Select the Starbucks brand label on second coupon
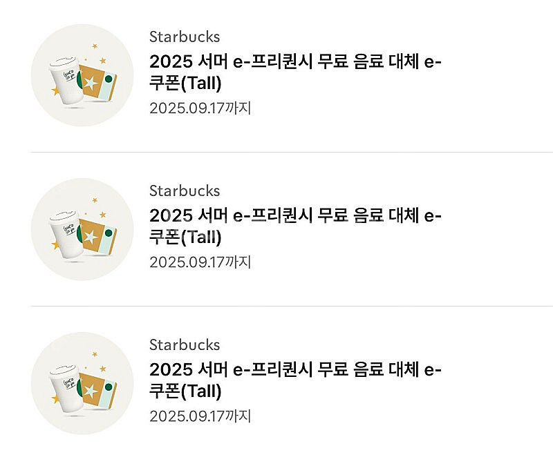The width and height of the screenshot is (553, 457). coord(185,191)
